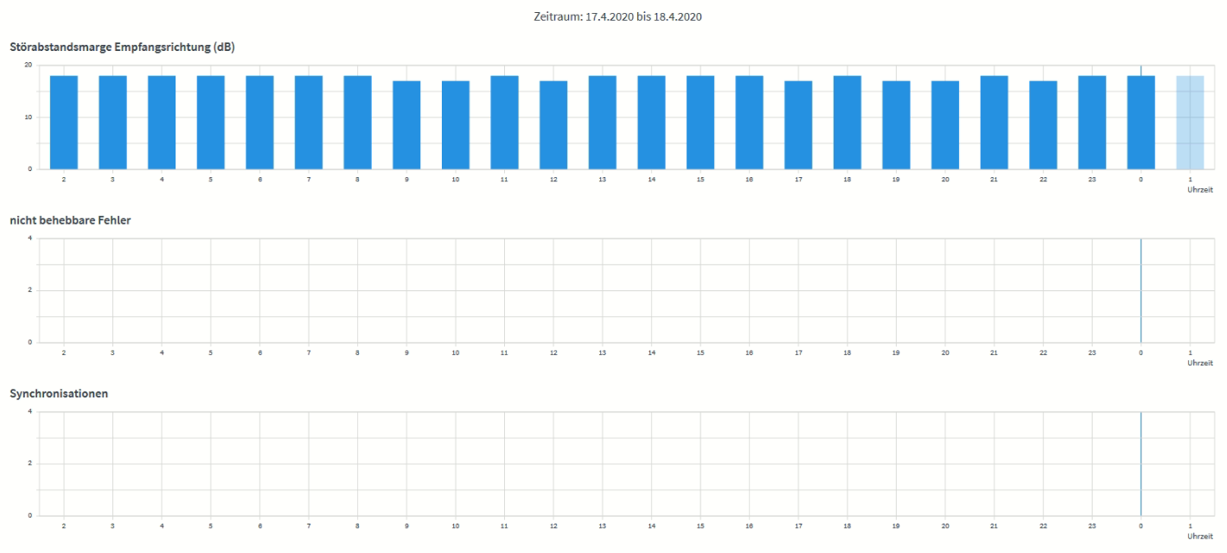Click hour label 2 under Synchronisationen chart

tap(64, 525)
